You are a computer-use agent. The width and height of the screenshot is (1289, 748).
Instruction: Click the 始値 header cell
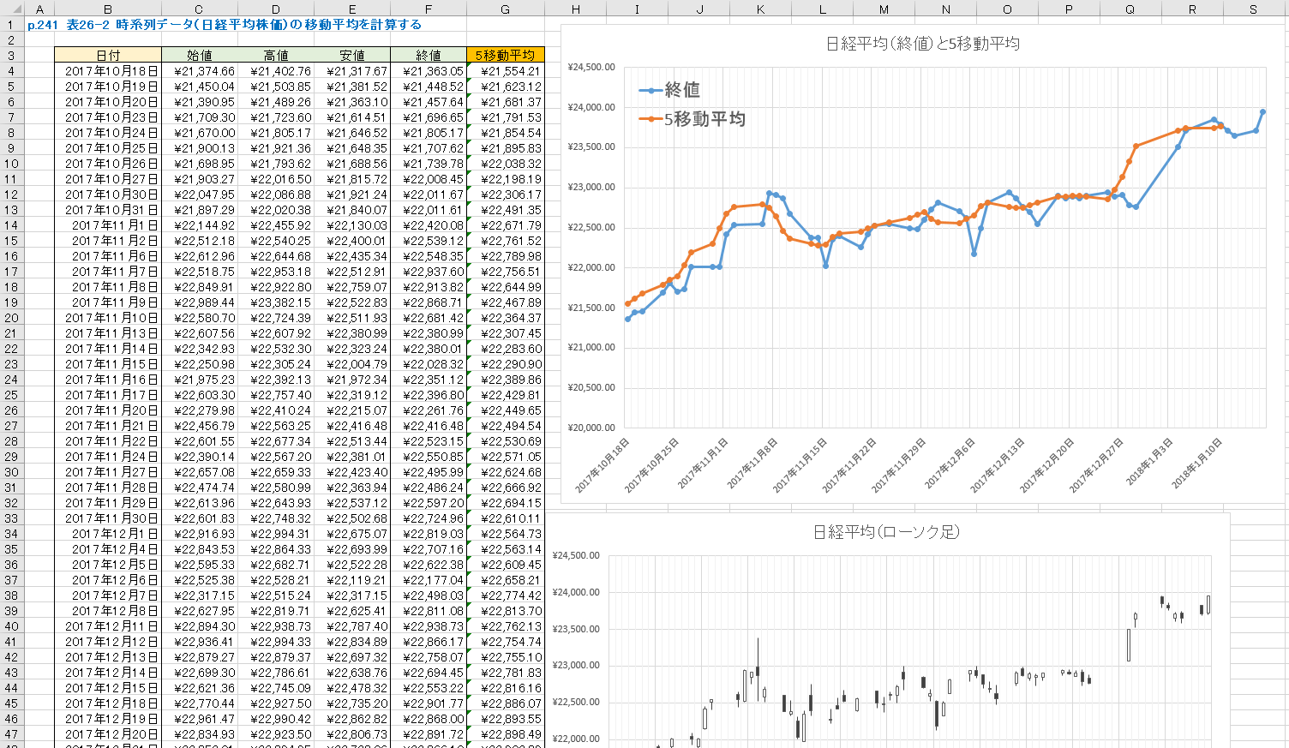(199, 56)
